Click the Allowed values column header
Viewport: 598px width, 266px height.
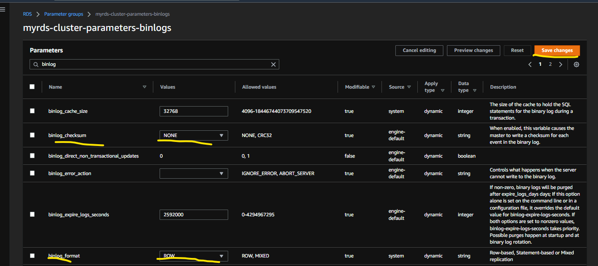(259, 87)
